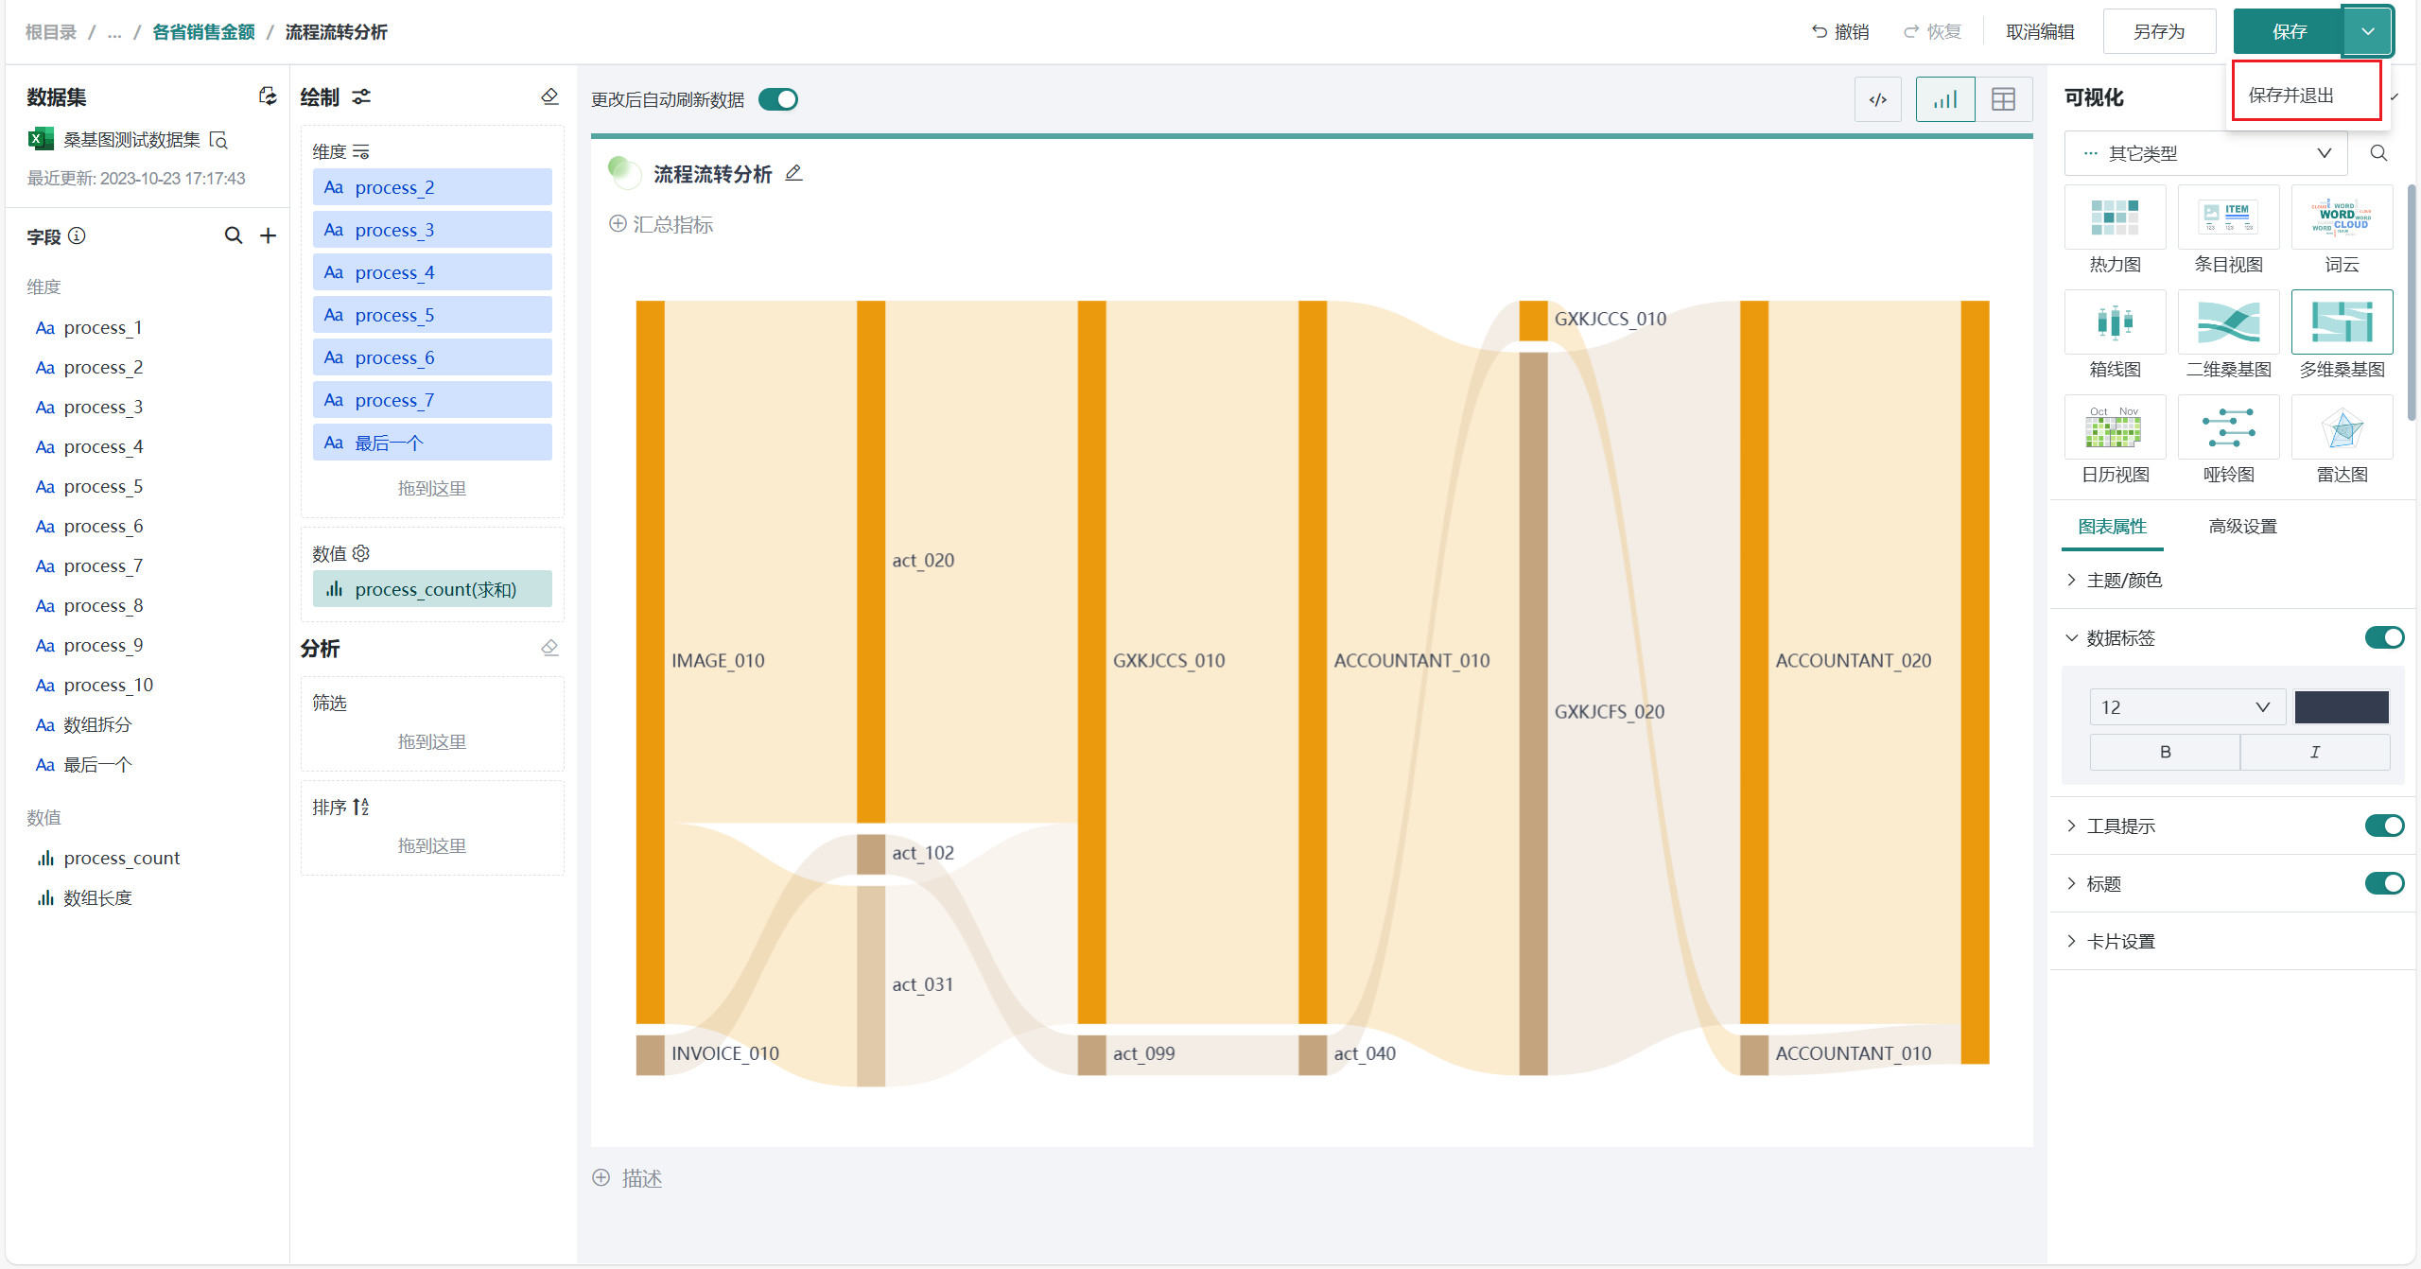2421x1269 pixels.
Task: Switch to the advanced settings tab
Action: click(2242, 527)
